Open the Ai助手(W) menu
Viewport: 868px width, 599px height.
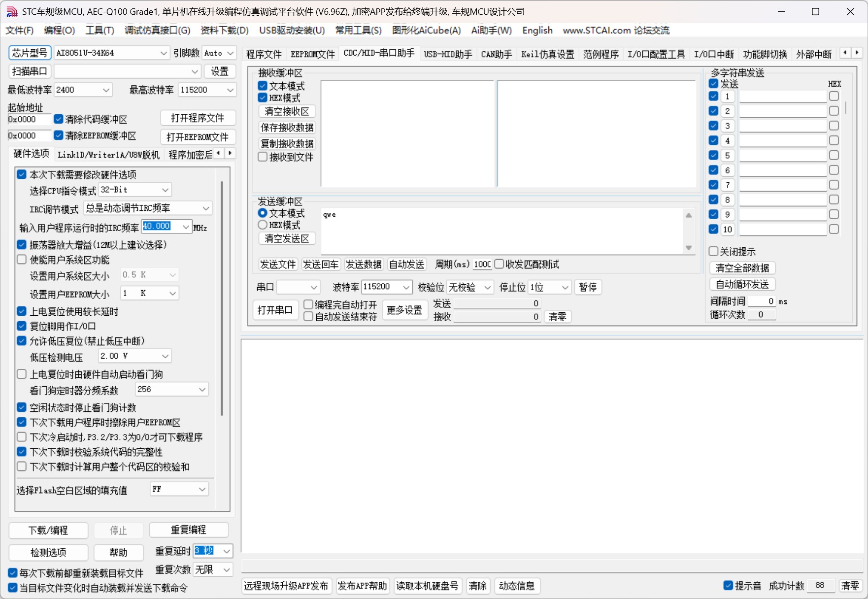click(491, 30)
